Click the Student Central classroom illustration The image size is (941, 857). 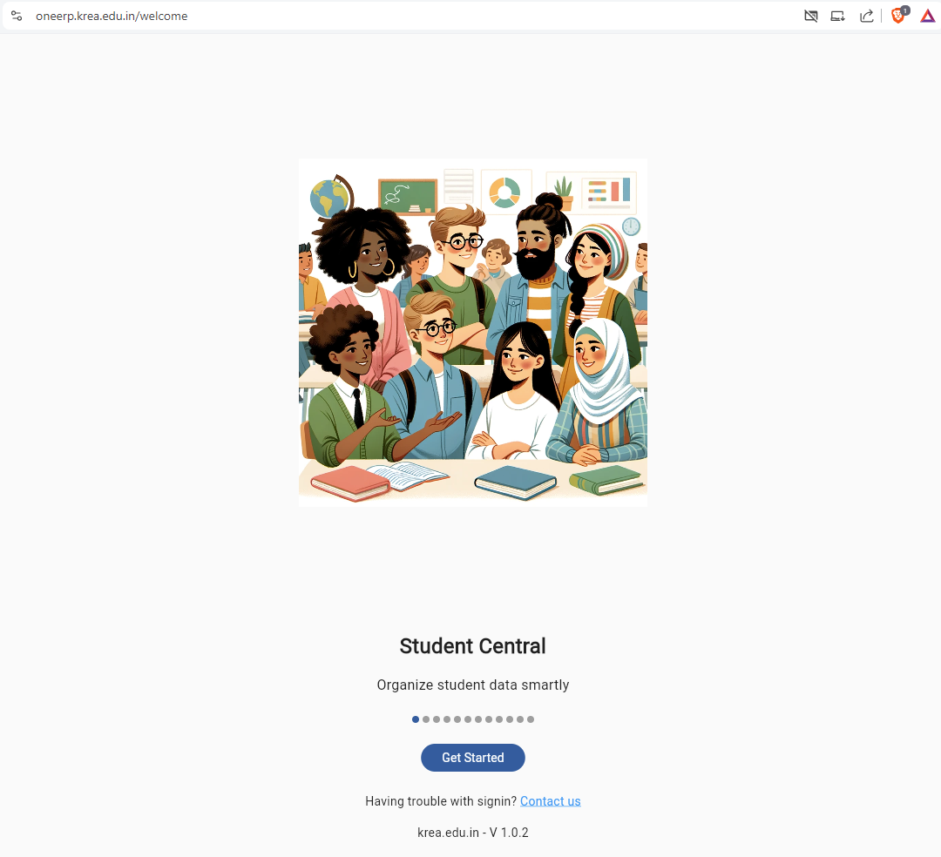[473, 333]
